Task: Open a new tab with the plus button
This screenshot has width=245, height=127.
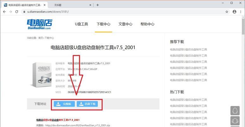Action: 98,5
